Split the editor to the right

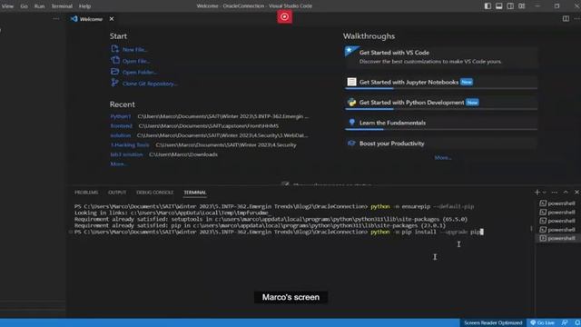[566, 18]
